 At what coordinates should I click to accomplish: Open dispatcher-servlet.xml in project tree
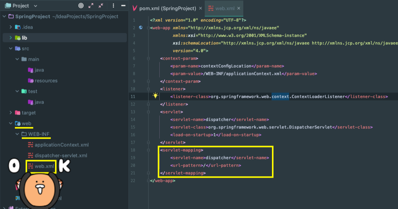point(61,156)
